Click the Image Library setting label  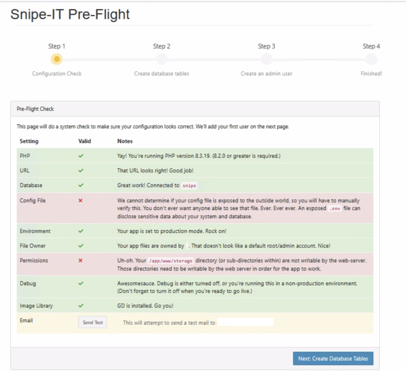(x=36, y=306)
